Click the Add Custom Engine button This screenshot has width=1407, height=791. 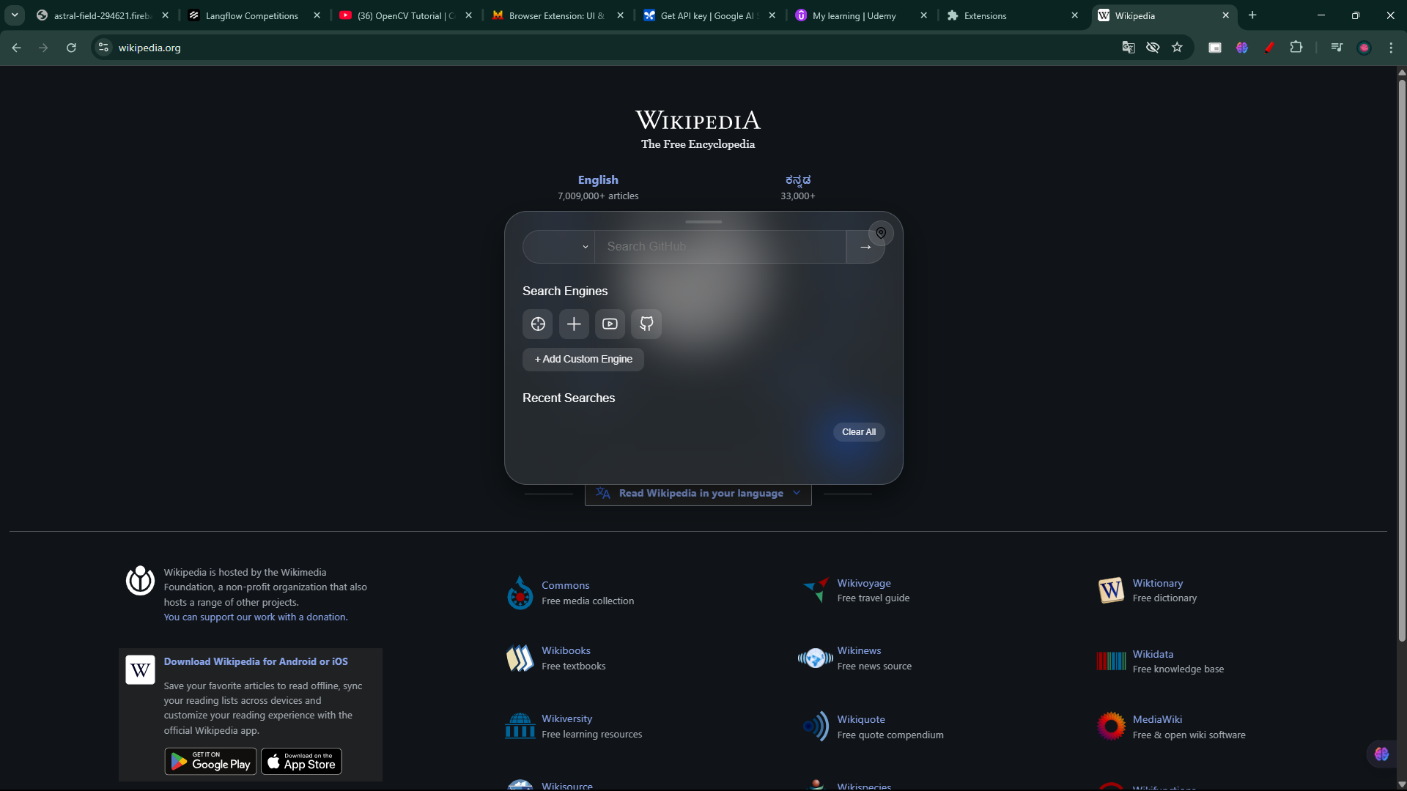[x=583, y=359]
